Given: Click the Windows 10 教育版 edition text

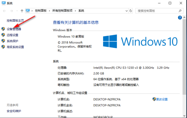Looking at the screenshot, I should 71,36.
